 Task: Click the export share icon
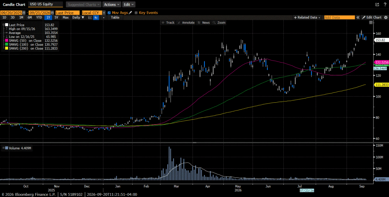pyautogui.click(x=377, y=5)
